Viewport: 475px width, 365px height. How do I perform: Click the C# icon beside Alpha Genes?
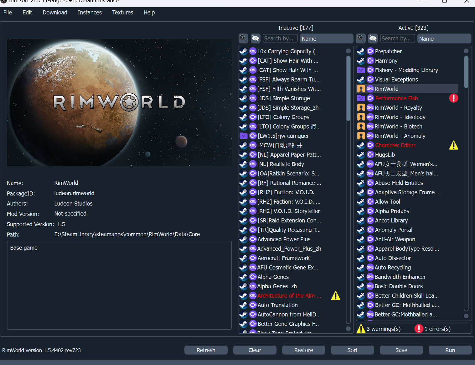coord(253,277)
